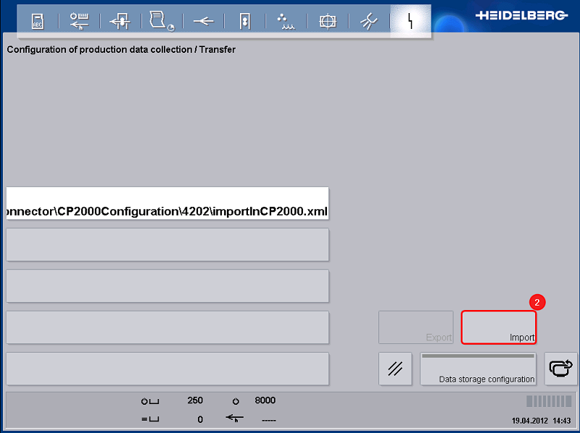Open the scroll document toolbar icon
The height and width of the screenshot is (433, 580).
click(x=161, y=22)
